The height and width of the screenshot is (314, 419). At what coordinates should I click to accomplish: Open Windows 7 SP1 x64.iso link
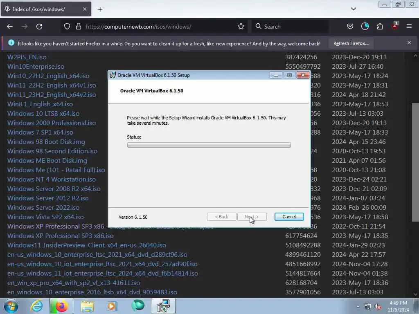point(41,132)
